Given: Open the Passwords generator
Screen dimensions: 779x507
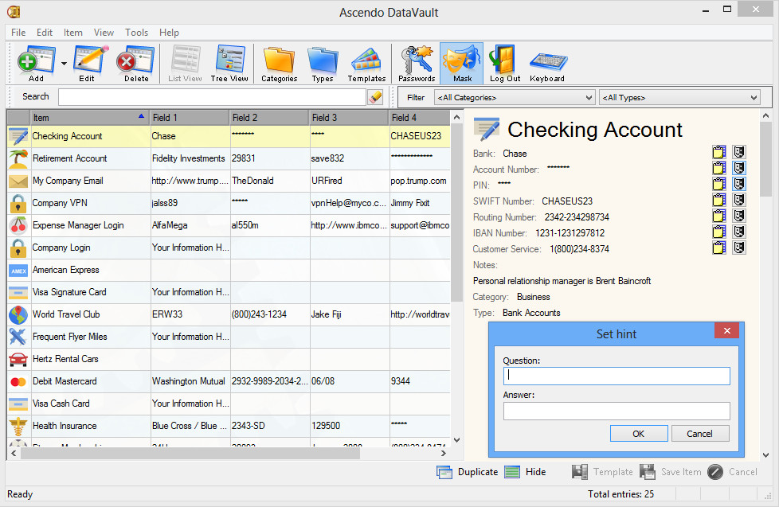Looking at the screenshot, I should (417, 64).
